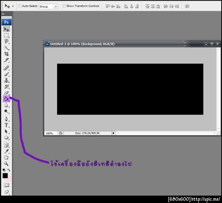This screenshot has height=203, width=222.
Task: Select the Move tool in the toolbox
Action: coord(7,29)
